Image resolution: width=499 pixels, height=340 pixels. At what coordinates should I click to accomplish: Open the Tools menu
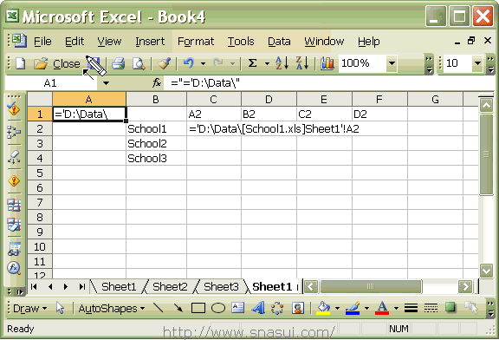pyautogui.click(x=241, y=42)
